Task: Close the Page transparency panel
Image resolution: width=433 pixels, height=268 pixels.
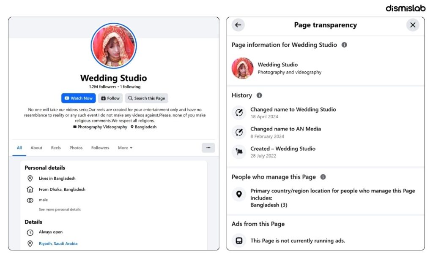Action: click(x=413, y=25)
